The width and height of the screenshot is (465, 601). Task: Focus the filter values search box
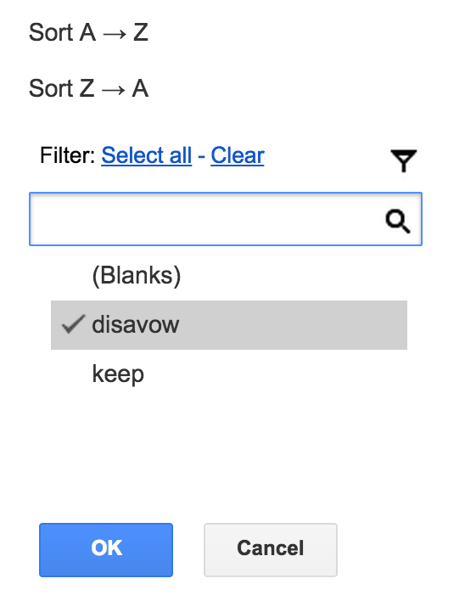226,219
